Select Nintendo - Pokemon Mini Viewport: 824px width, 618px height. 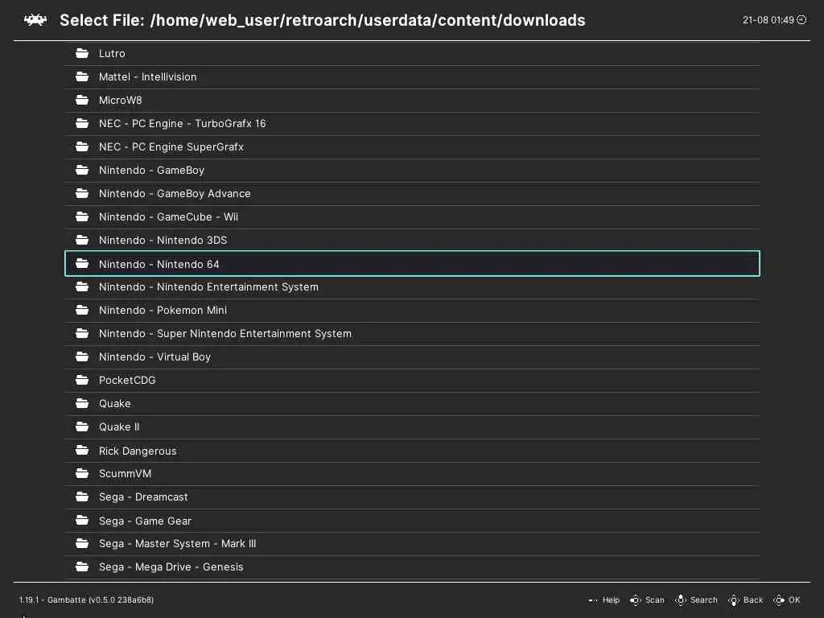[x=412, y=311]
